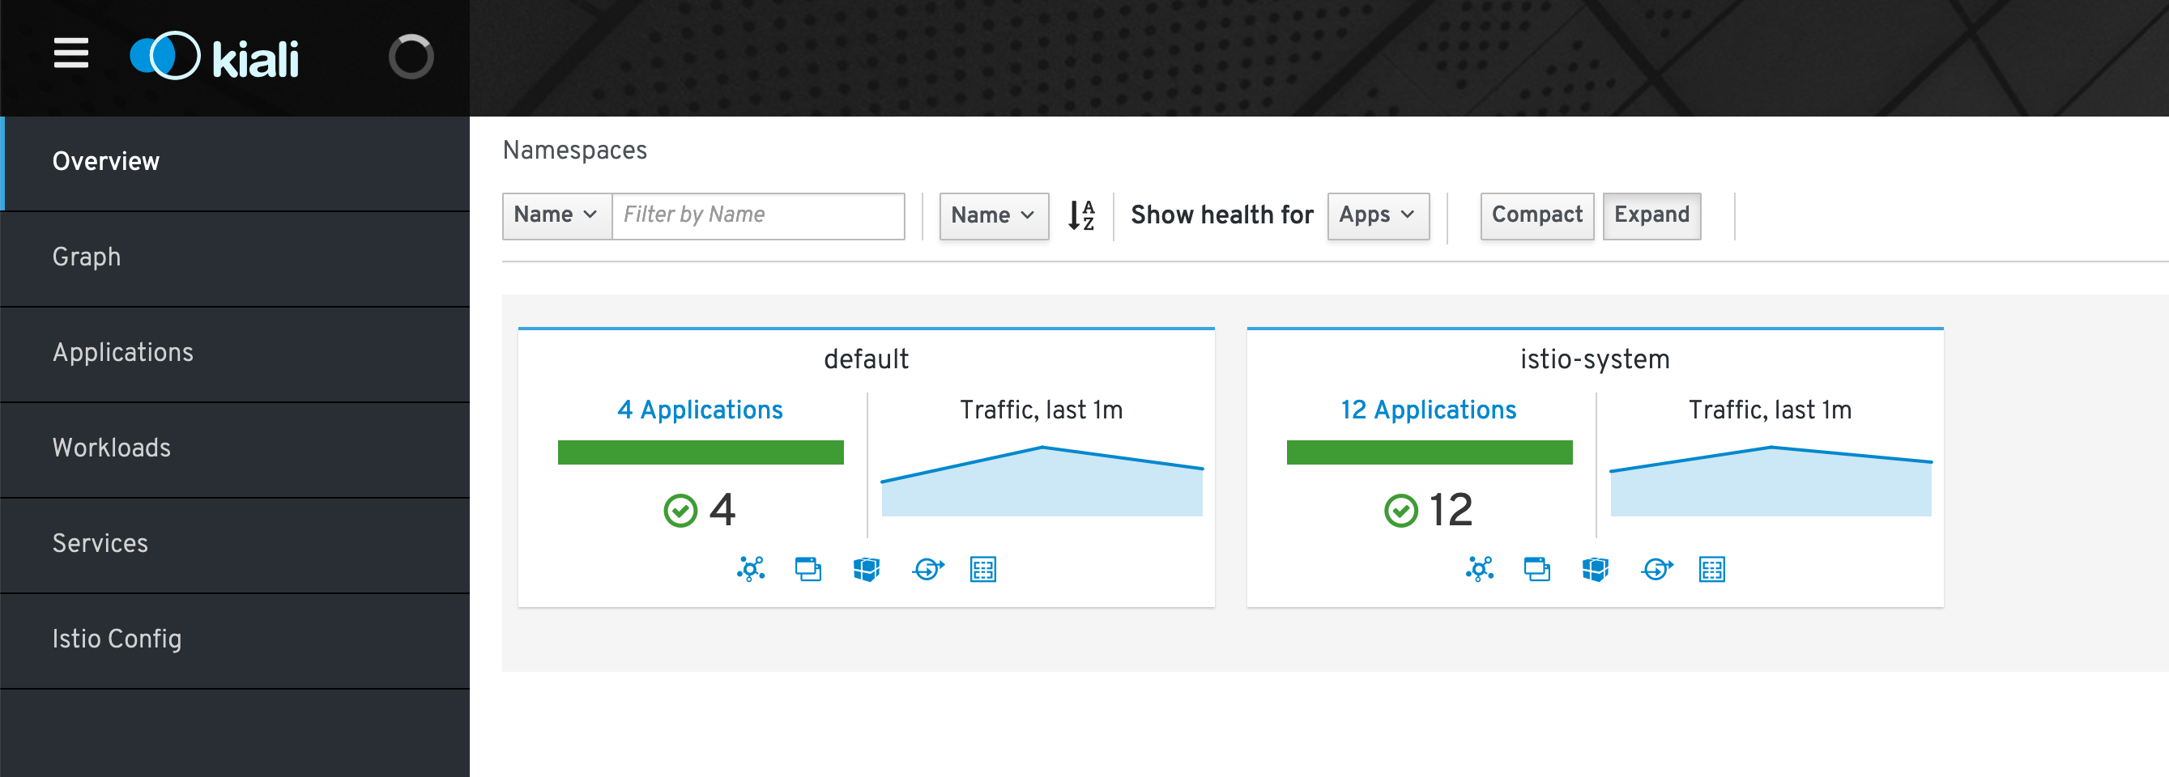
Task: Open the 12 Applications link
Action: [1428, 410]
